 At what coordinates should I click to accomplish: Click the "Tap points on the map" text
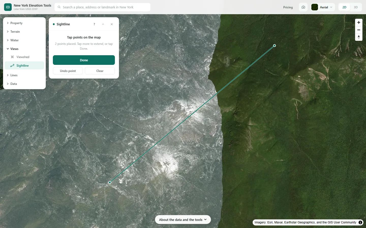(x=84, y=37)
